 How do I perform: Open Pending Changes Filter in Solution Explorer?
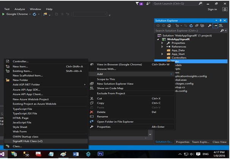[177, 26]
